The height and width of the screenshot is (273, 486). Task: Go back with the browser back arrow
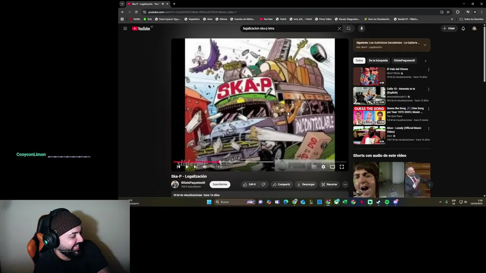(122, 12)
